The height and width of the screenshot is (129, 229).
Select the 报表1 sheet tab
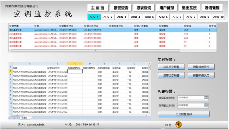point(25,118)
